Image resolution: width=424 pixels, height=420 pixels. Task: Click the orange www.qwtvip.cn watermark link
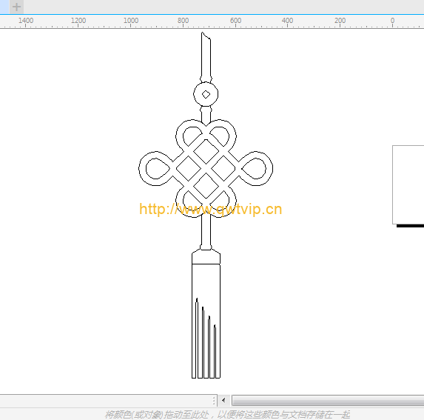point(211,209)
